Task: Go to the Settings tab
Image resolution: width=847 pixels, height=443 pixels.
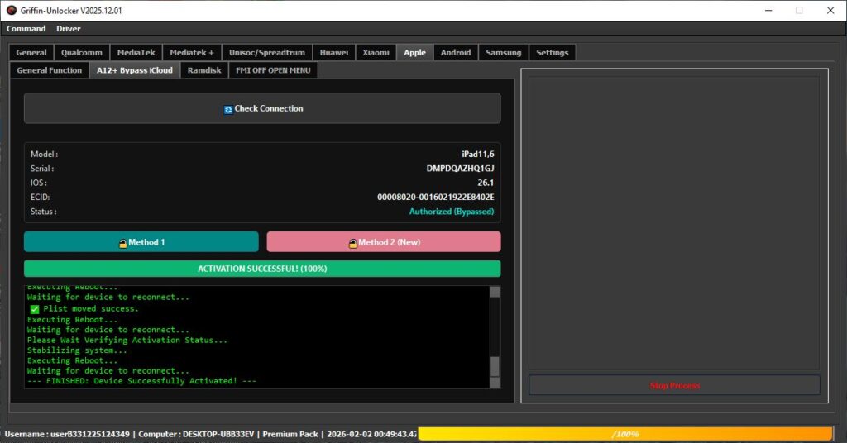Action: point(552,52)
